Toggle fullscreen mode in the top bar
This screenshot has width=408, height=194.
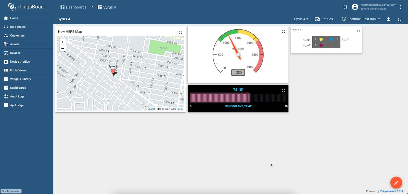point(345,7)
